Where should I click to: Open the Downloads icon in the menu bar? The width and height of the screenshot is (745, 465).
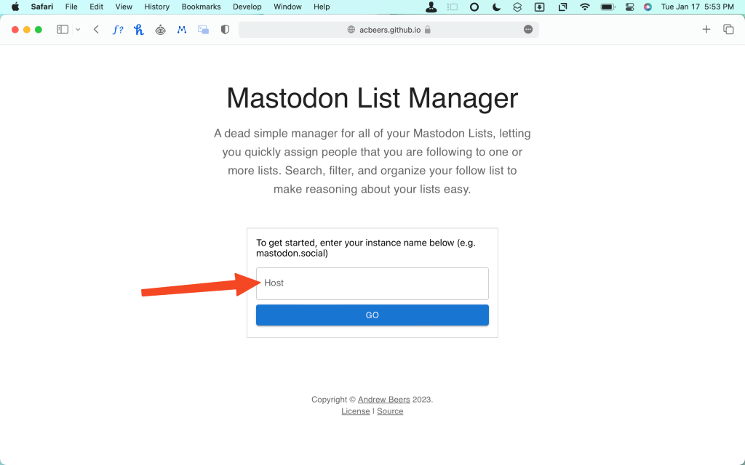pos(538,7)
